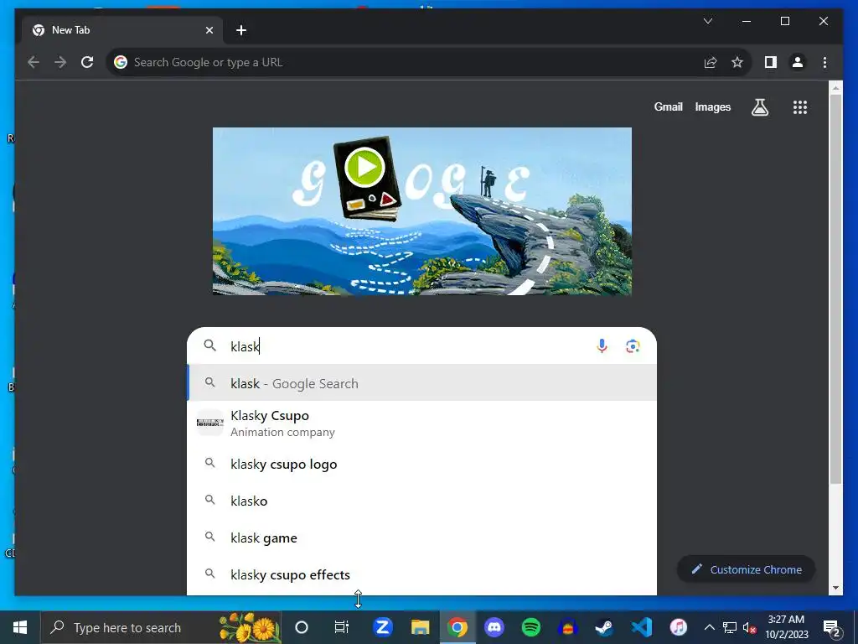Open the Windows Start menu

coord(20,627)
